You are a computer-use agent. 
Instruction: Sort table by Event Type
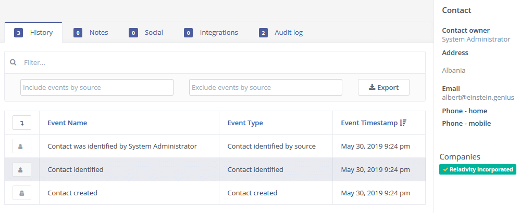pyautogui.click(x=245, y=123)
